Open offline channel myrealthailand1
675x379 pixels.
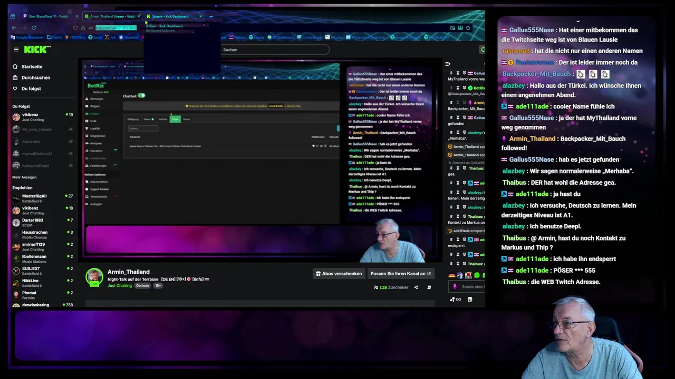[42, 154]
